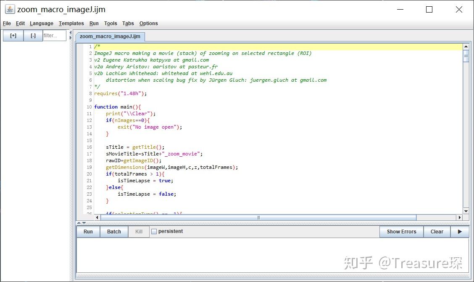Screen dimensions: 474x282
Task: Click the vertical scrollbar up arrow
Action: pyautogui.click(x=466, y=47)
